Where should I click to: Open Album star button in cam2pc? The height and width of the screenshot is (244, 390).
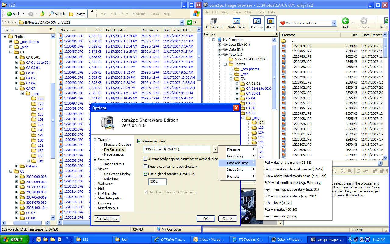point(270,23)
